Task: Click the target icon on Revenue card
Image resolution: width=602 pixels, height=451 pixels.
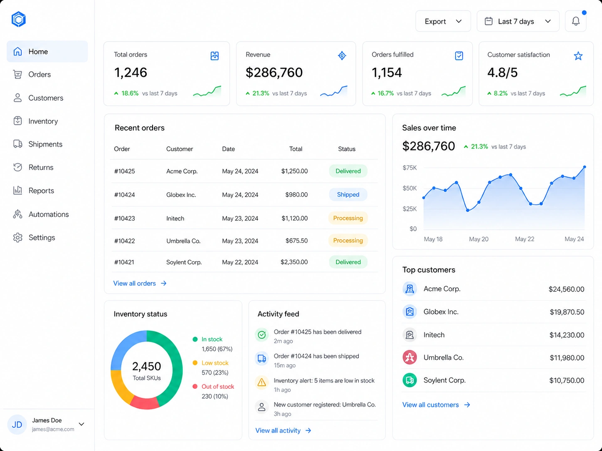Action: click(x=342, y=56)
